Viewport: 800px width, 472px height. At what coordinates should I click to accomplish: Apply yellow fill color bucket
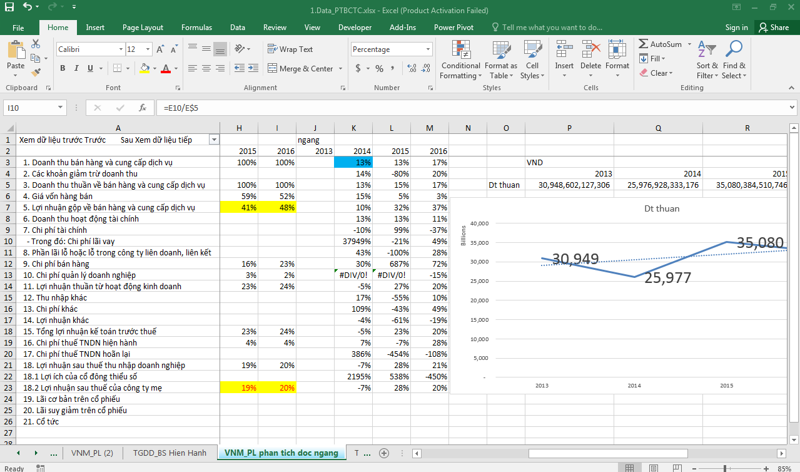click(144, 68)
